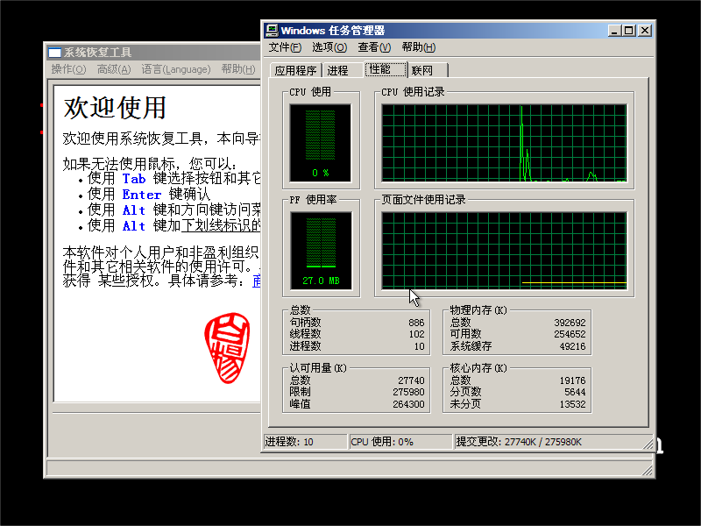The width and height of the screenshot is (701, 526).
Task: Click the 峰值 value 264300
Action: click(x=408, y=404)
